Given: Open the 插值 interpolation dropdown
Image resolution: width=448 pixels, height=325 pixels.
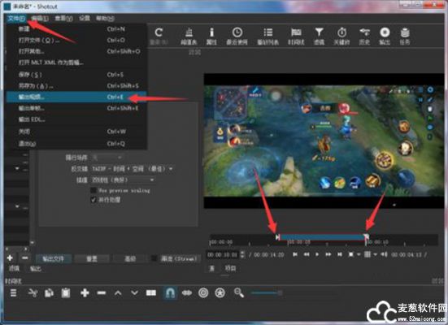Looking at the screenshot, I should tap(123, 180).
